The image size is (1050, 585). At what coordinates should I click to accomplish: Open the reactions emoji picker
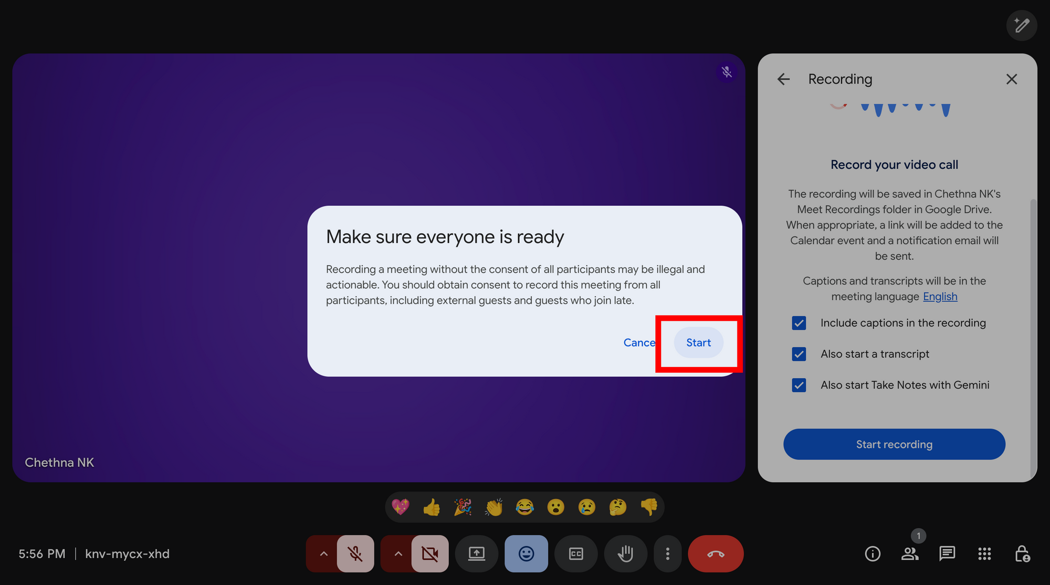click(x=526, y=553)
